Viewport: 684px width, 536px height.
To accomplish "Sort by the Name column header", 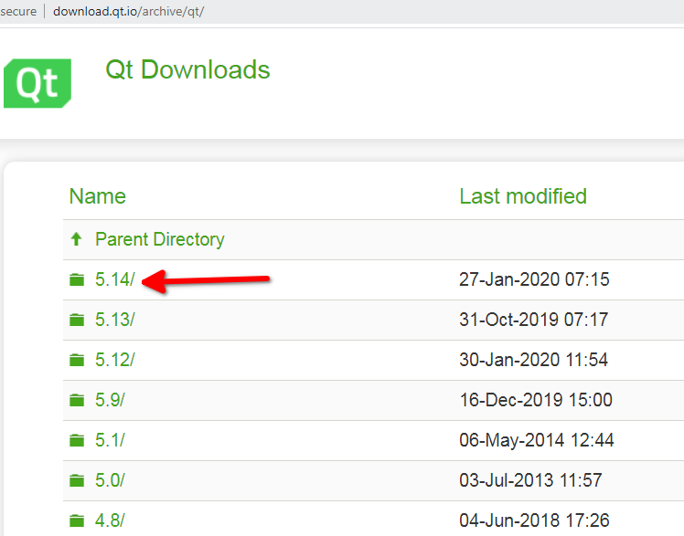I will tap(98, 196).
